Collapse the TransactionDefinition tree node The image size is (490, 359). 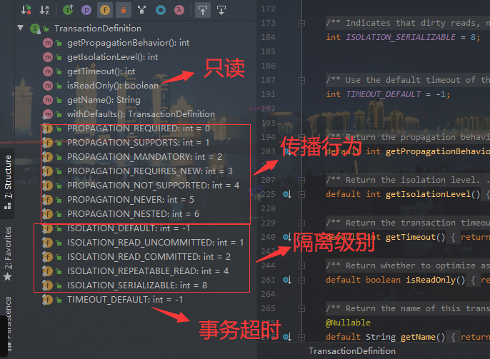21,28
